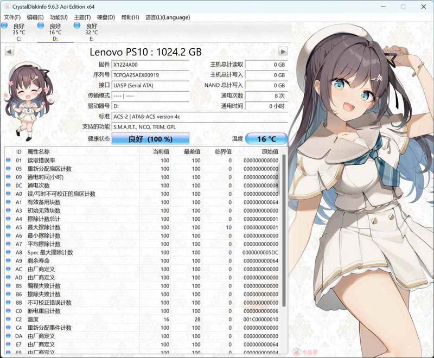This screenshot has width=434, height=358.
Task: Click the ID column header
Action: point(18,152)
